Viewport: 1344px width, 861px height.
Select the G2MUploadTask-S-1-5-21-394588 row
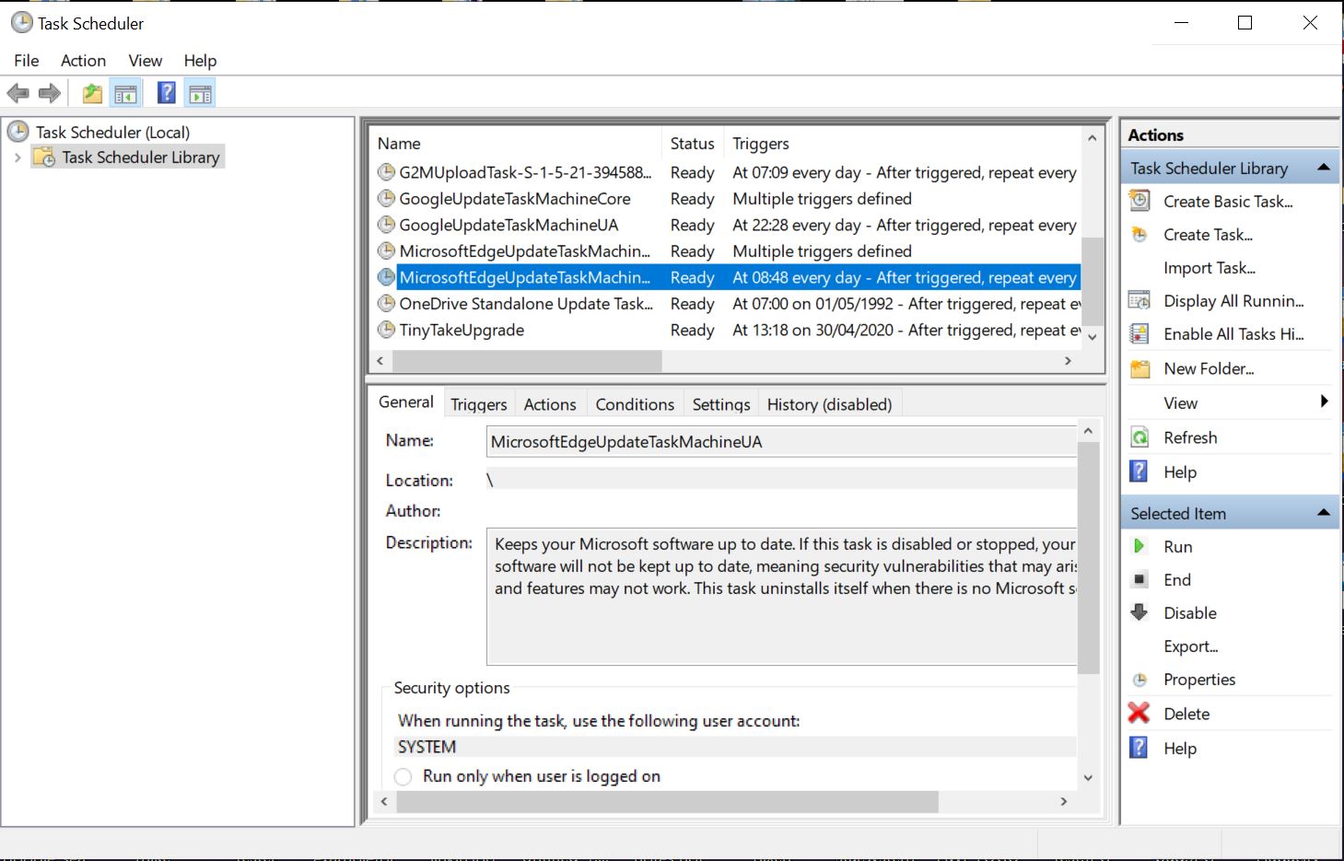[x=726, y=172]
